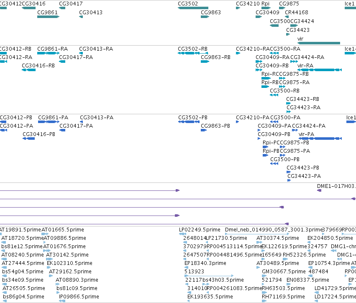Click EST EK204850.5prime label
Image resolution: width=356 pixels, height=303 pixels.
pos(330,238)
